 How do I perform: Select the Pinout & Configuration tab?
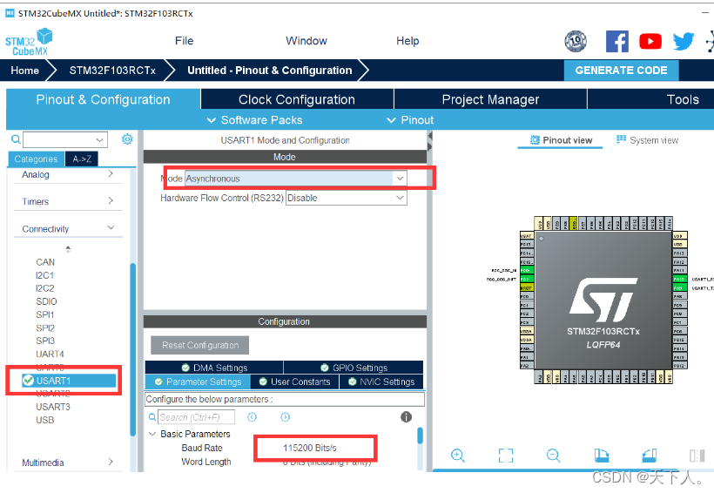103,99
